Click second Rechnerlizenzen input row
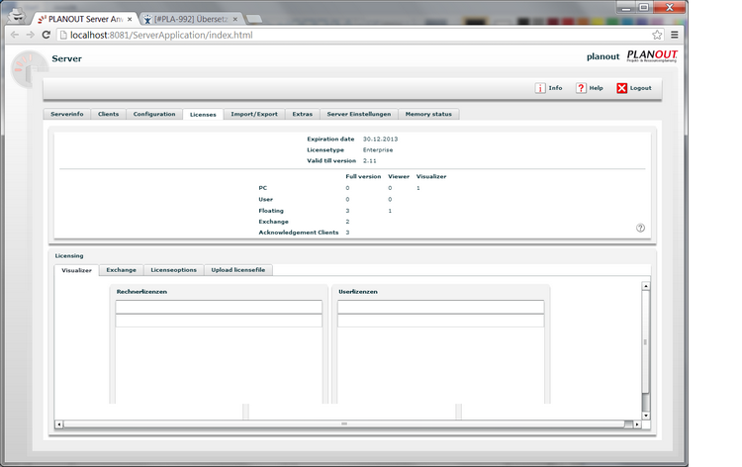The height and width of the screenshot is (467, 742). (x=219, y=321)
